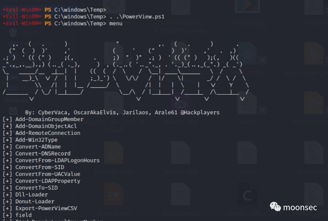Select the data.bin file icon behind terminal

coord(314,7)
